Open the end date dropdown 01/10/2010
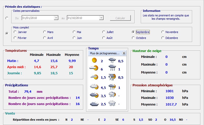204x125 pixels. 101,18
